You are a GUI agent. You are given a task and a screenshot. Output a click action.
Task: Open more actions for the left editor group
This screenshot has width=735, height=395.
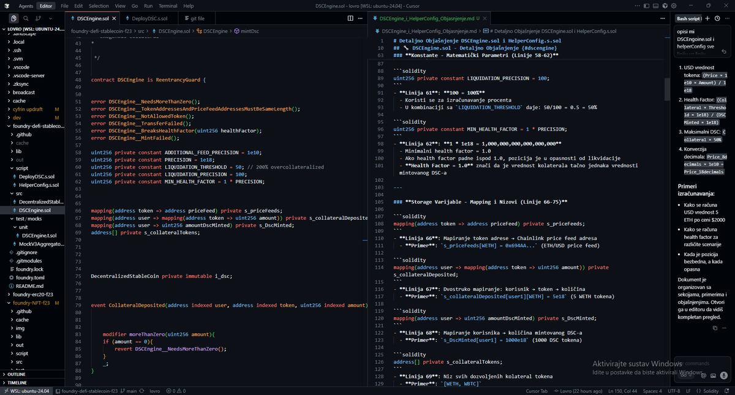pyautogui.click(x=361, y=18)
